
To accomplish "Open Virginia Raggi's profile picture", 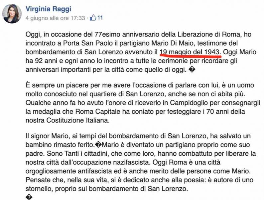I will tap(12, 14).
